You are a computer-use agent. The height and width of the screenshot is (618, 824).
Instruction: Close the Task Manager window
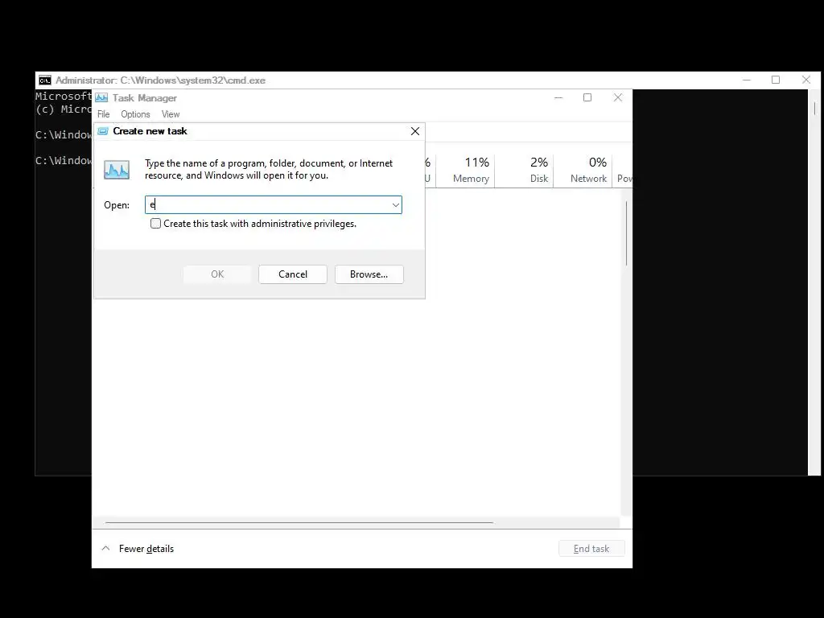(618, 97)
